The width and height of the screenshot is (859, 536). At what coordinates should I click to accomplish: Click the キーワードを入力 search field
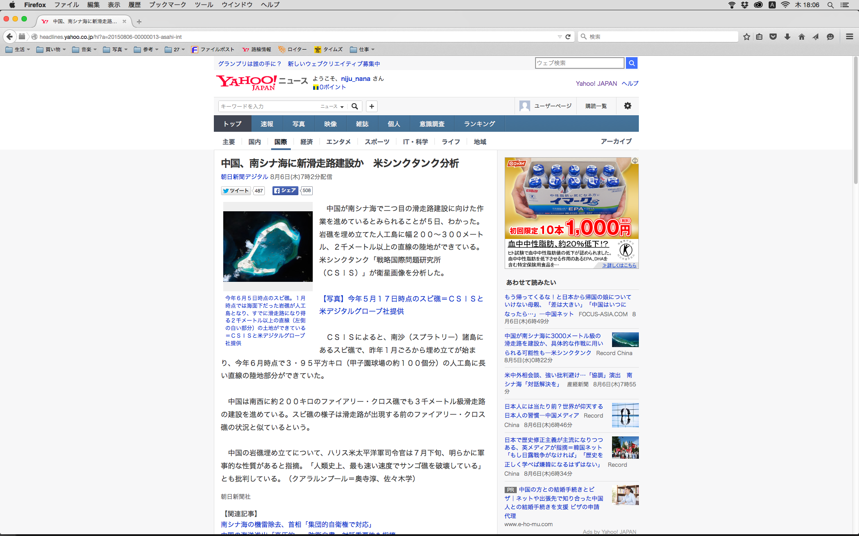(x=268, y=106)
